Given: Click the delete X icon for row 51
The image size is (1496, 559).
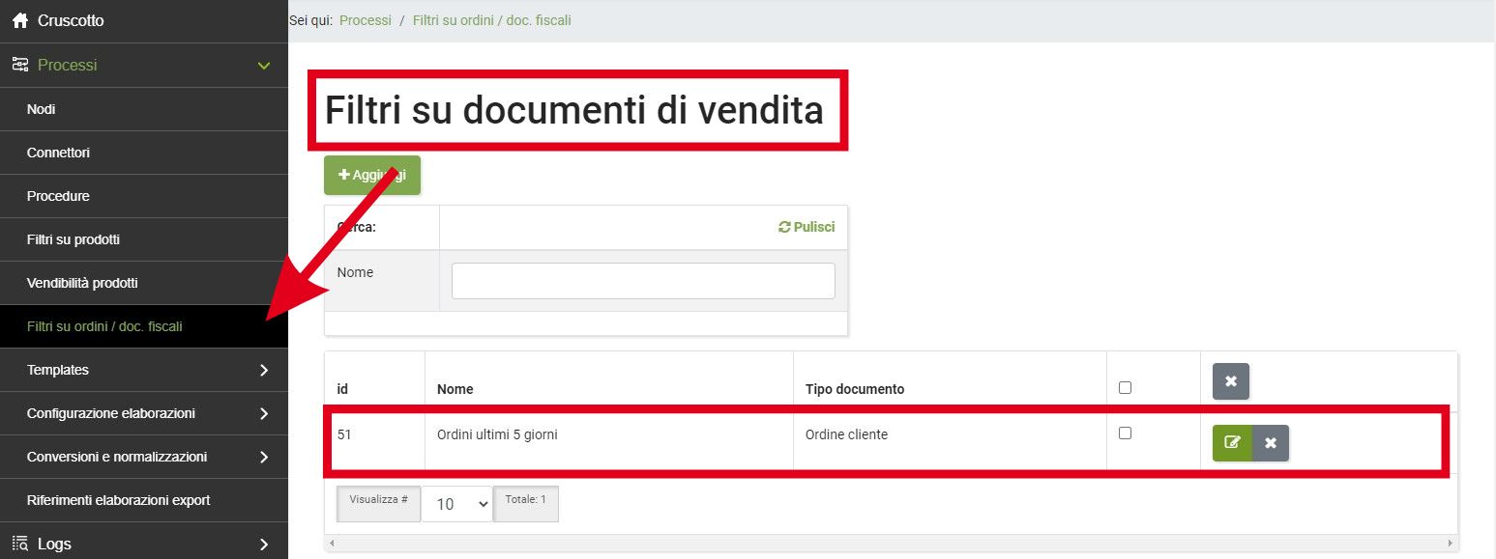Looking at the screenshot, I should [1271, 443].
